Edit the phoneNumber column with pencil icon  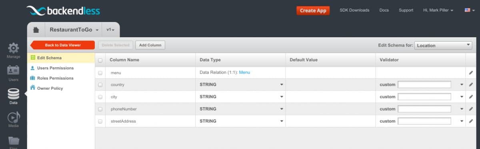coord(471,109)
